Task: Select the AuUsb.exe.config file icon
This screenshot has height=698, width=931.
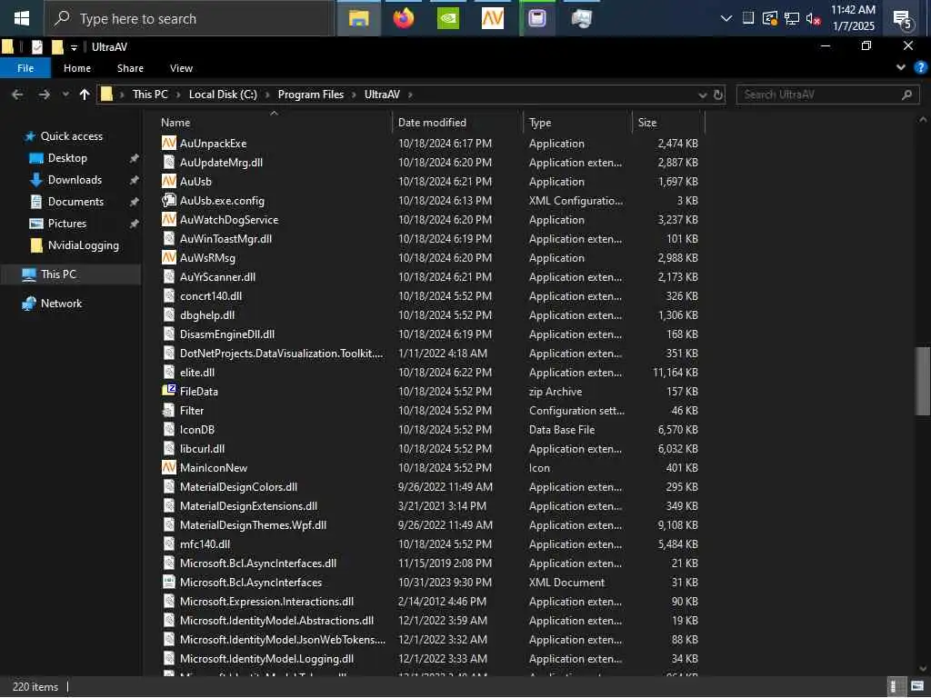Action: pos(169,201)
